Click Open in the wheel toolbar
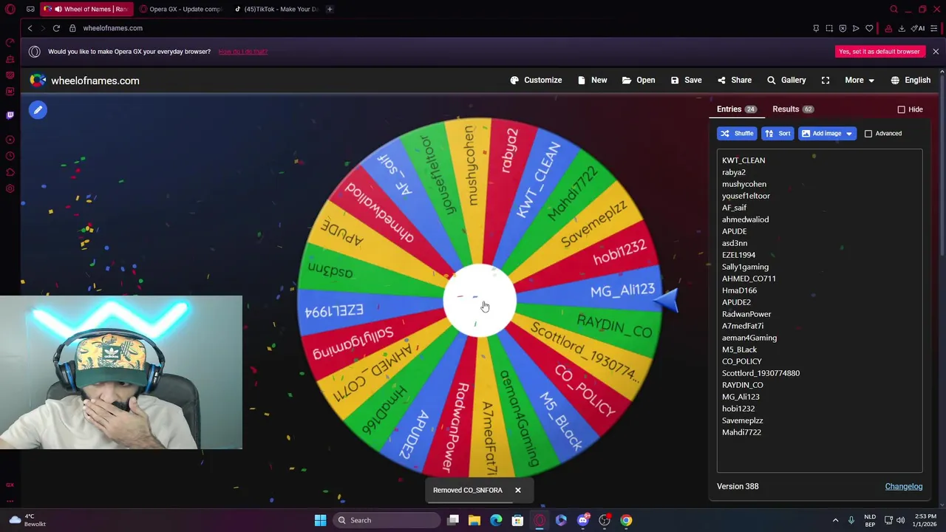 [x=639, y=80]
